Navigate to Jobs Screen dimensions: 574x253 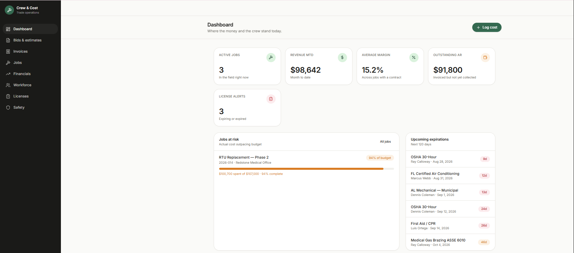30,62
